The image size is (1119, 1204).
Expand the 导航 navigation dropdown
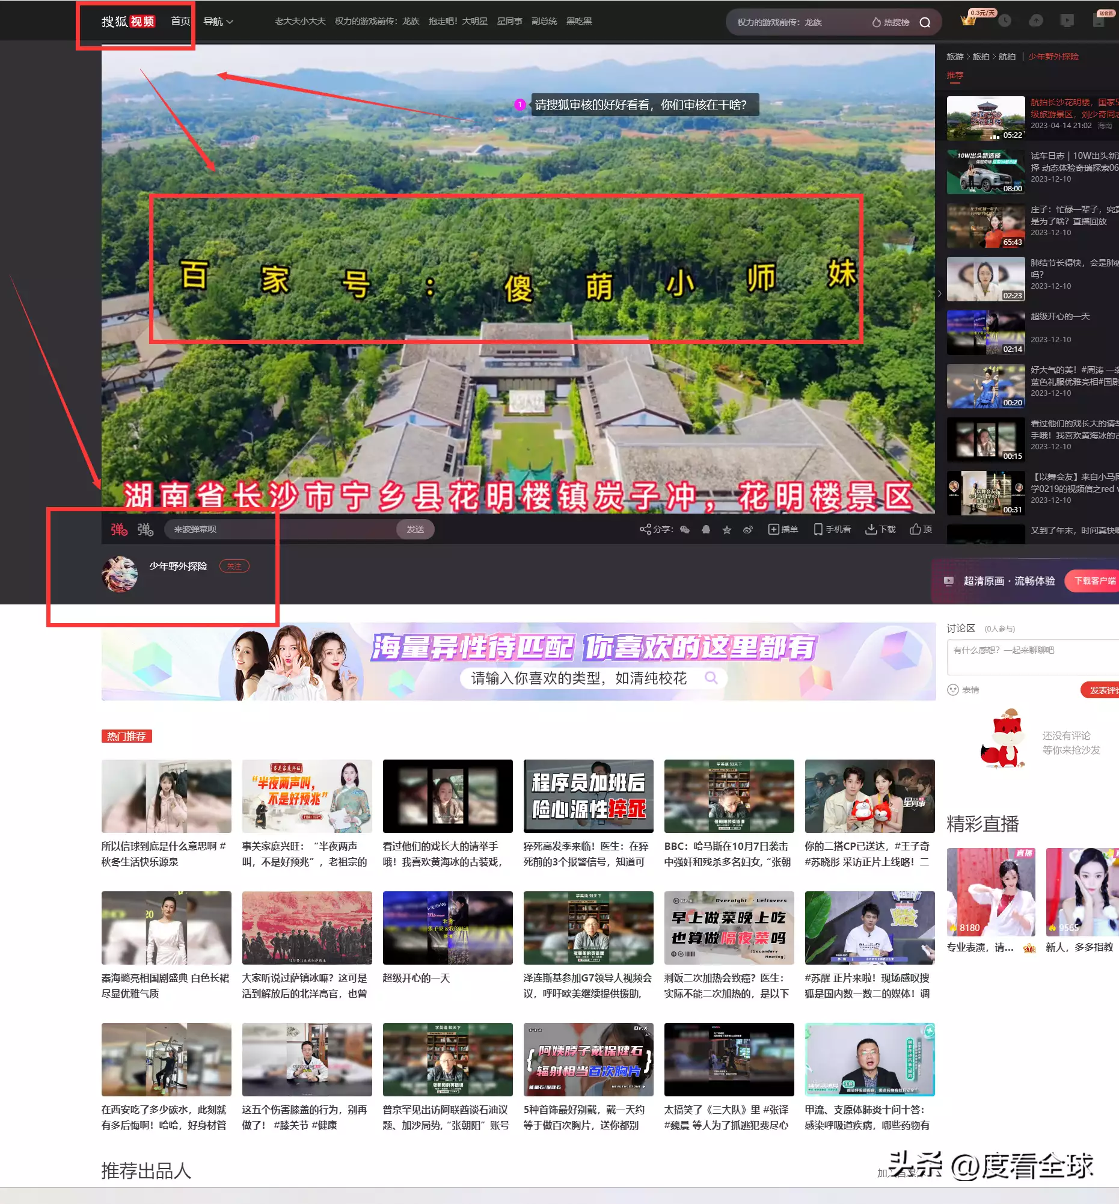[218, 21]
